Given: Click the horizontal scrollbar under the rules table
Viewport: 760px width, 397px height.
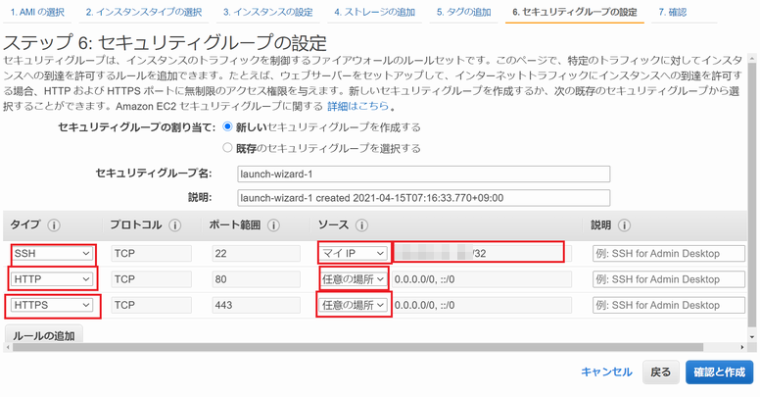Looking at the screenshot, I should click(357, 347).
